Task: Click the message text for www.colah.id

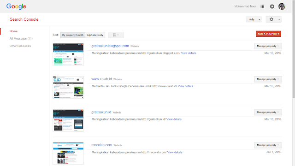Action: coord(134,86)
